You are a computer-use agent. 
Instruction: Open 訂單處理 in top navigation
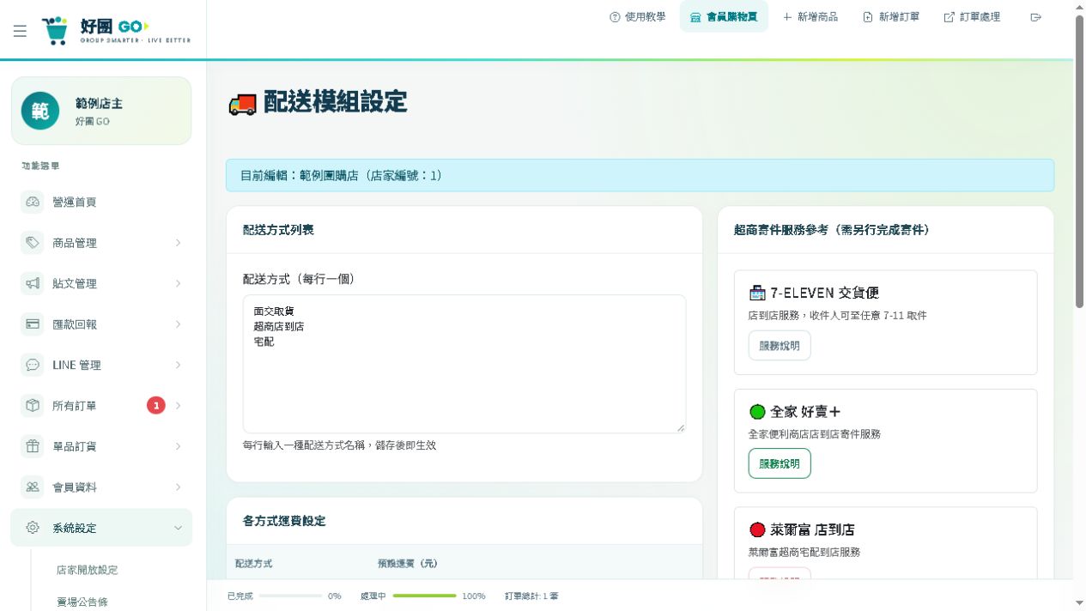[x=972, y=17]
